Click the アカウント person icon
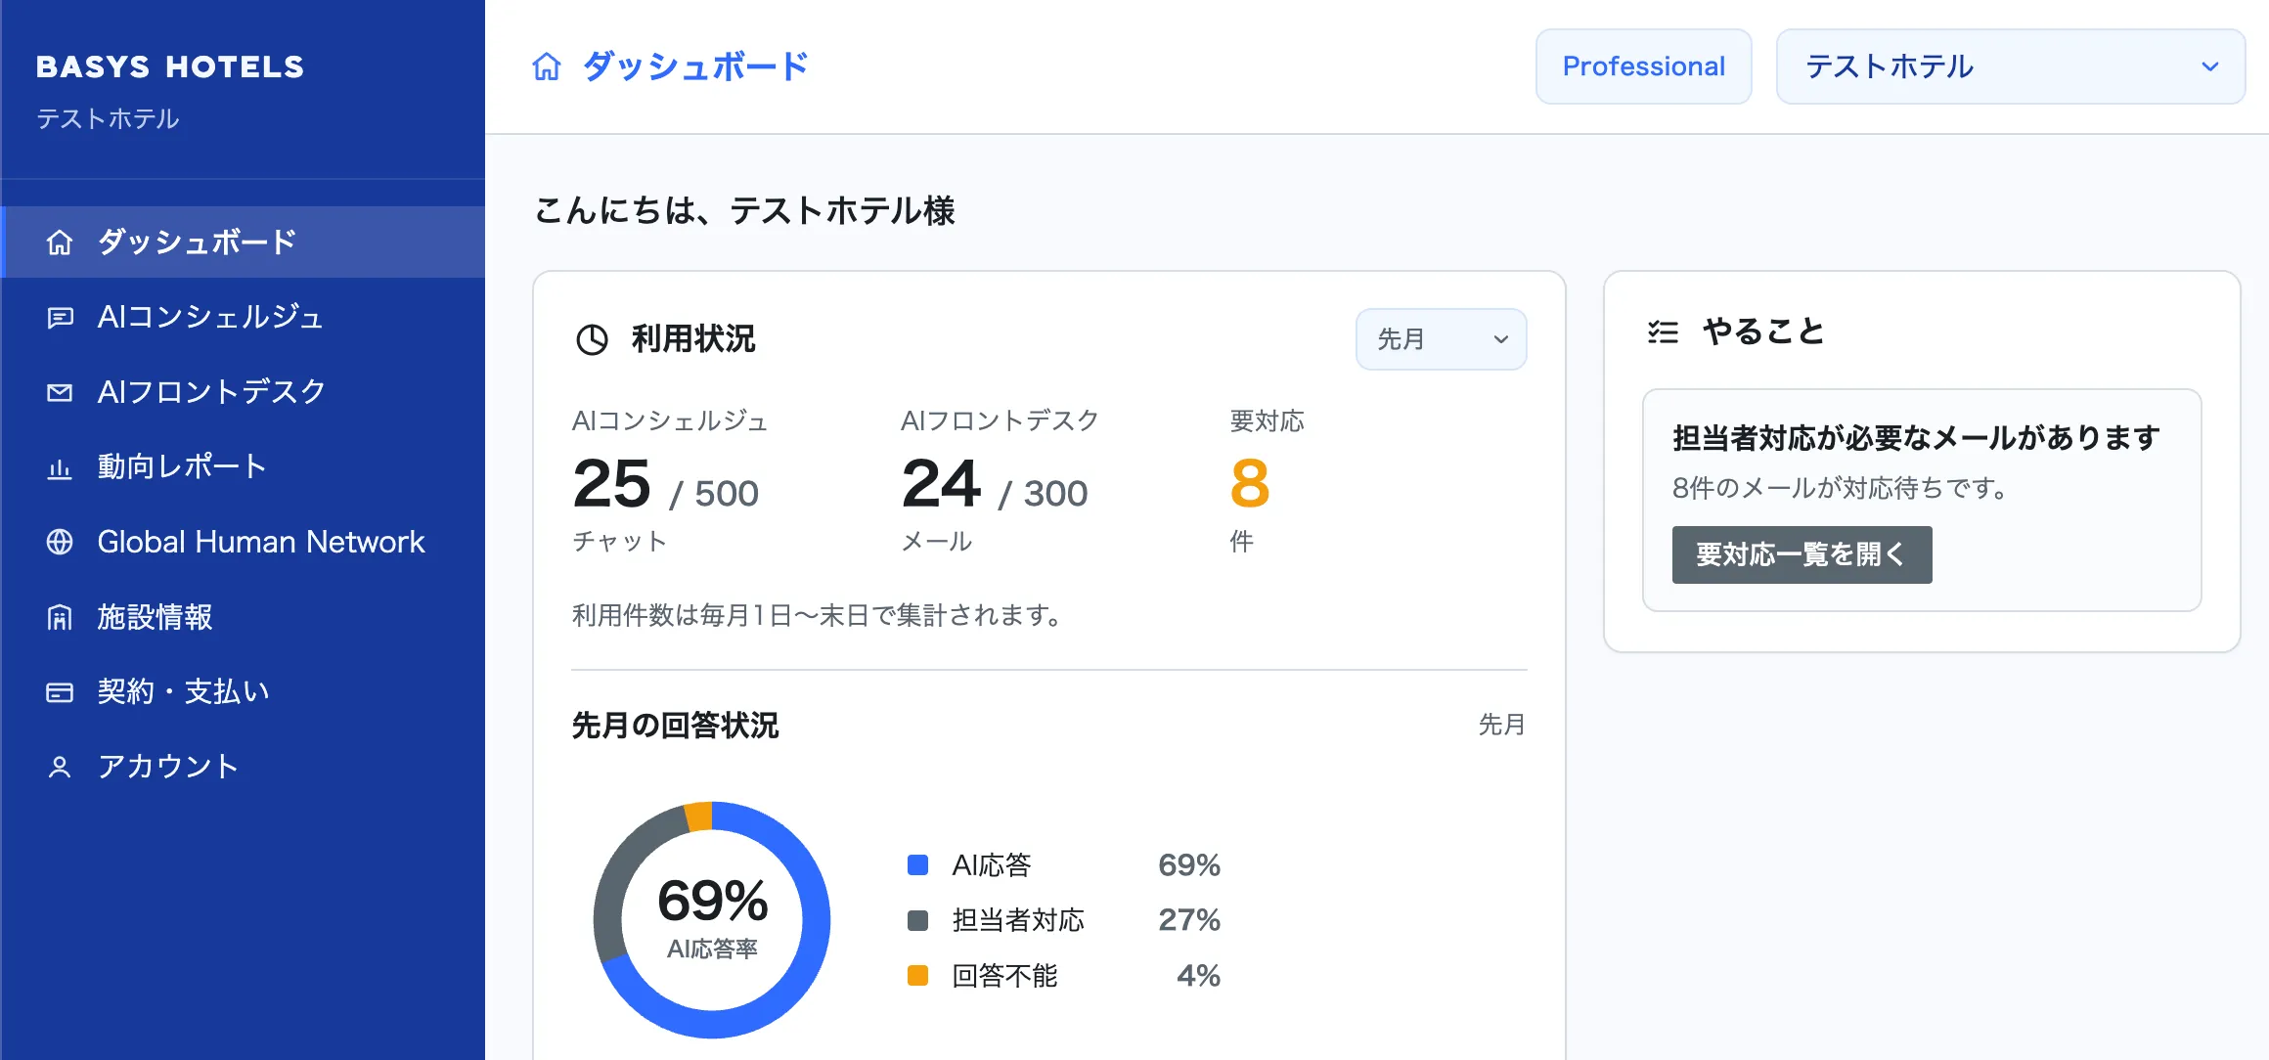2269x1060 pixels. (60, 767)
